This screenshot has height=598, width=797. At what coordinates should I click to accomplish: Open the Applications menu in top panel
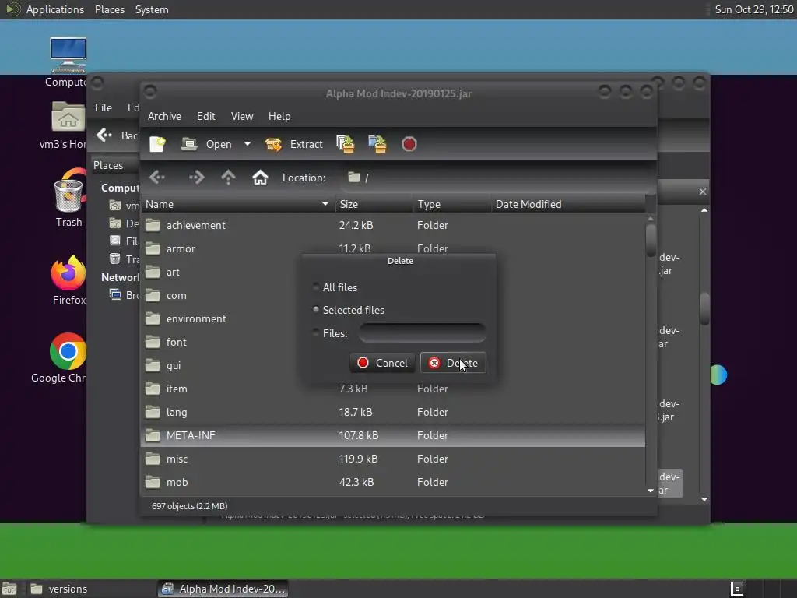55,9
